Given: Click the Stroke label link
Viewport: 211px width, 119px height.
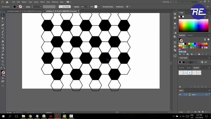Looking at the screenshot, I should [x=28, y=7].
